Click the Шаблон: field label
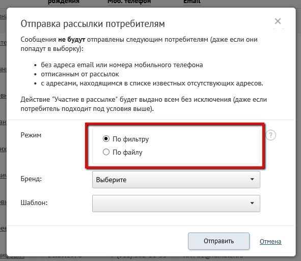Image resolution: width=301 pixels, height=261 pixels. pyautogui.click(x=34, y=202)
